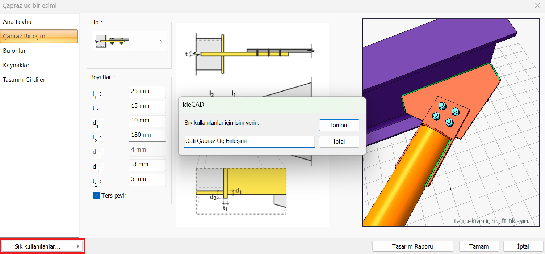This screenshot has width=545, height=254.
Task: Open the Kaynaklar section
Action: pos(16,65)
